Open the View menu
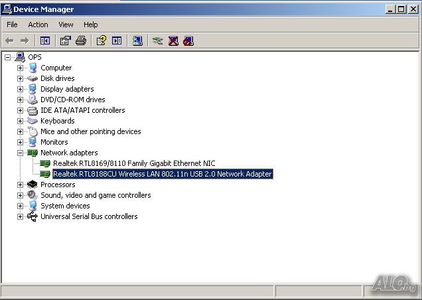The height and width of the screenshot is (300, 422). pyautogui.click(x=66, y=25)
